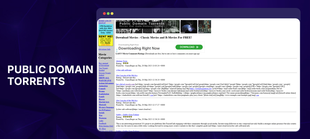
Task: Open the HOME link in the top-left corner
Action: [101, 21]
